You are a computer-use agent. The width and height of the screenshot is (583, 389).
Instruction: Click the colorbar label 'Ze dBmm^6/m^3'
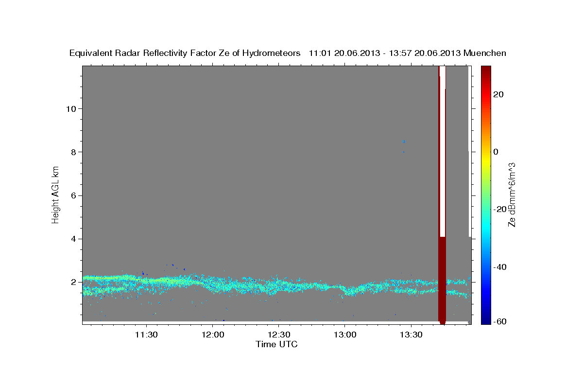[x=512, y=195]
